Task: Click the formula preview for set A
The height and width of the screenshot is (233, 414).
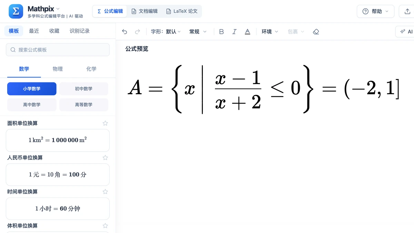Action: coord(264,89)
